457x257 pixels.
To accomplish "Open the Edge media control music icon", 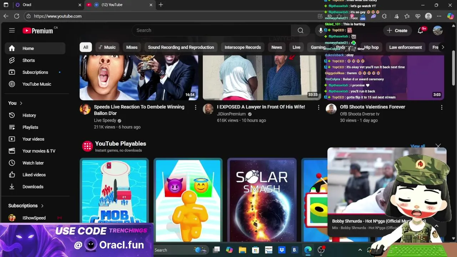I will click(x=396, y=16).
